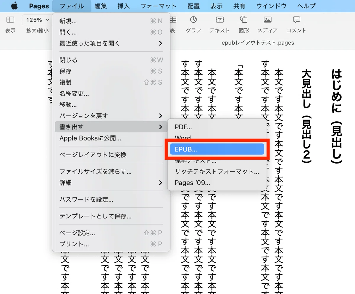355x294 pixels.
Task: Choose ページレイアウトに変換 menu item
Action: click(x=111, y=155)
